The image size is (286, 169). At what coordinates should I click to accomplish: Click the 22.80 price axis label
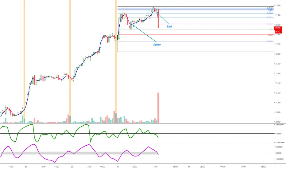coord(278,15)
